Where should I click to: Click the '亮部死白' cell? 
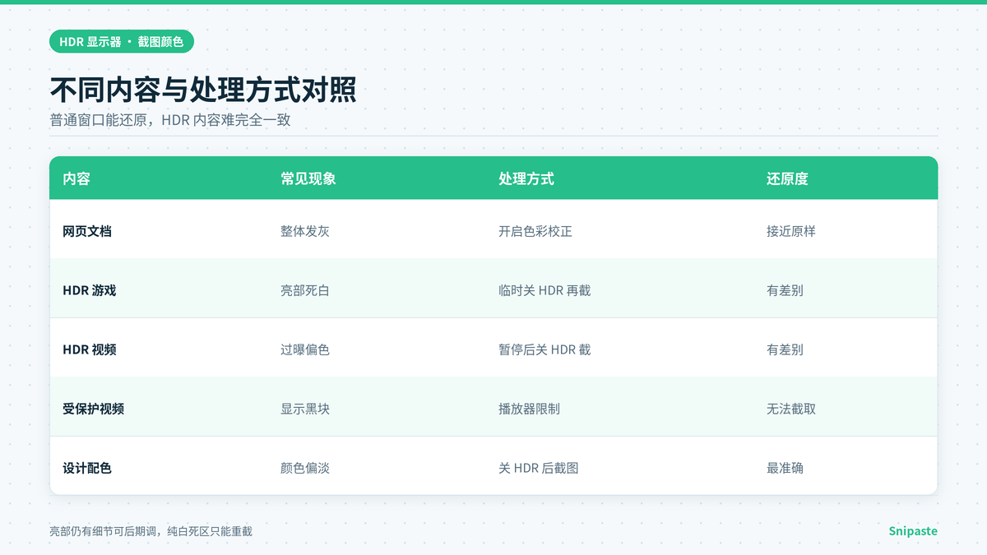[305, 290]
